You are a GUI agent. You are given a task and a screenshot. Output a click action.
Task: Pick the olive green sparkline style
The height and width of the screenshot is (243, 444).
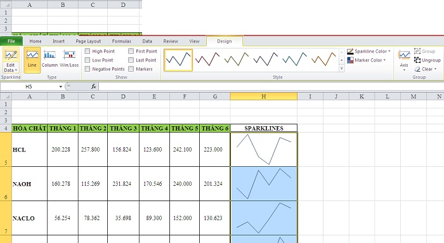[237, 60]
